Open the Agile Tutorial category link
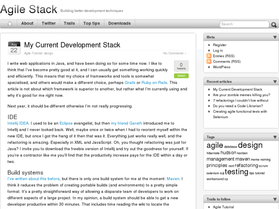This screenshot has height=209, width=279. [x=33, y=53]
